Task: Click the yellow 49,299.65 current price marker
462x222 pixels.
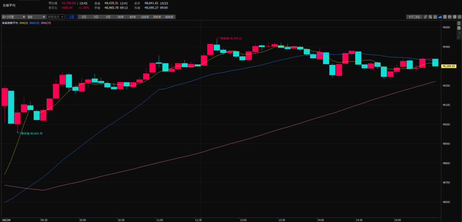Action: (x=449, y=66)
